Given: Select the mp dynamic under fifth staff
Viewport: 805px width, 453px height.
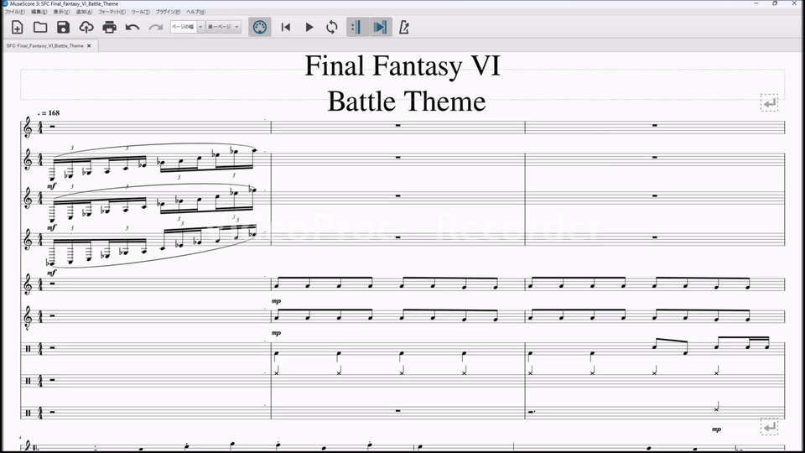Looking at the screenshot, I should 276,301.
